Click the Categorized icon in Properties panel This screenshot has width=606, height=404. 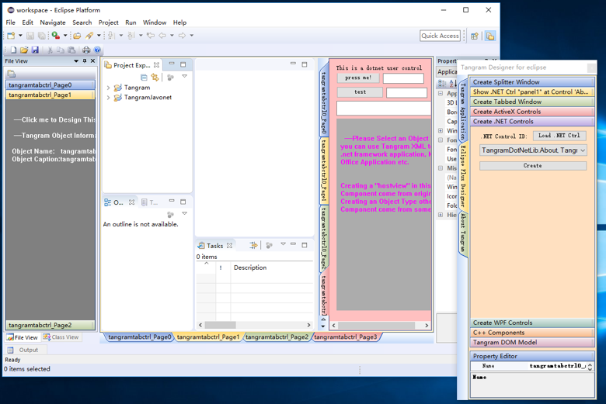point(442,83)
